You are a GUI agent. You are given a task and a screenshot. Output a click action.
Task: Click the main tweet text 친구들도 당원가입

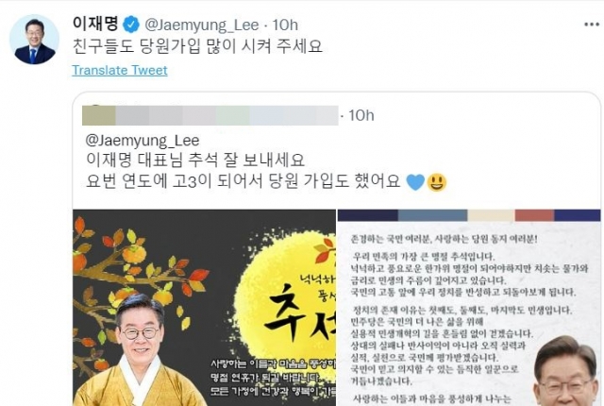tap(197, 46)
